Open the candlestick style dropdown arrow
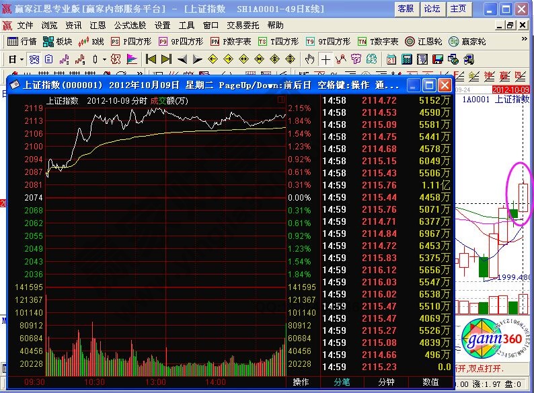This screenshot has height=393, width=534. pyautogui.click(x=104, y=59)
